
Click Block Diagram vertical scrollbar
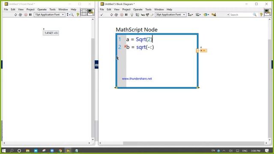269,89
